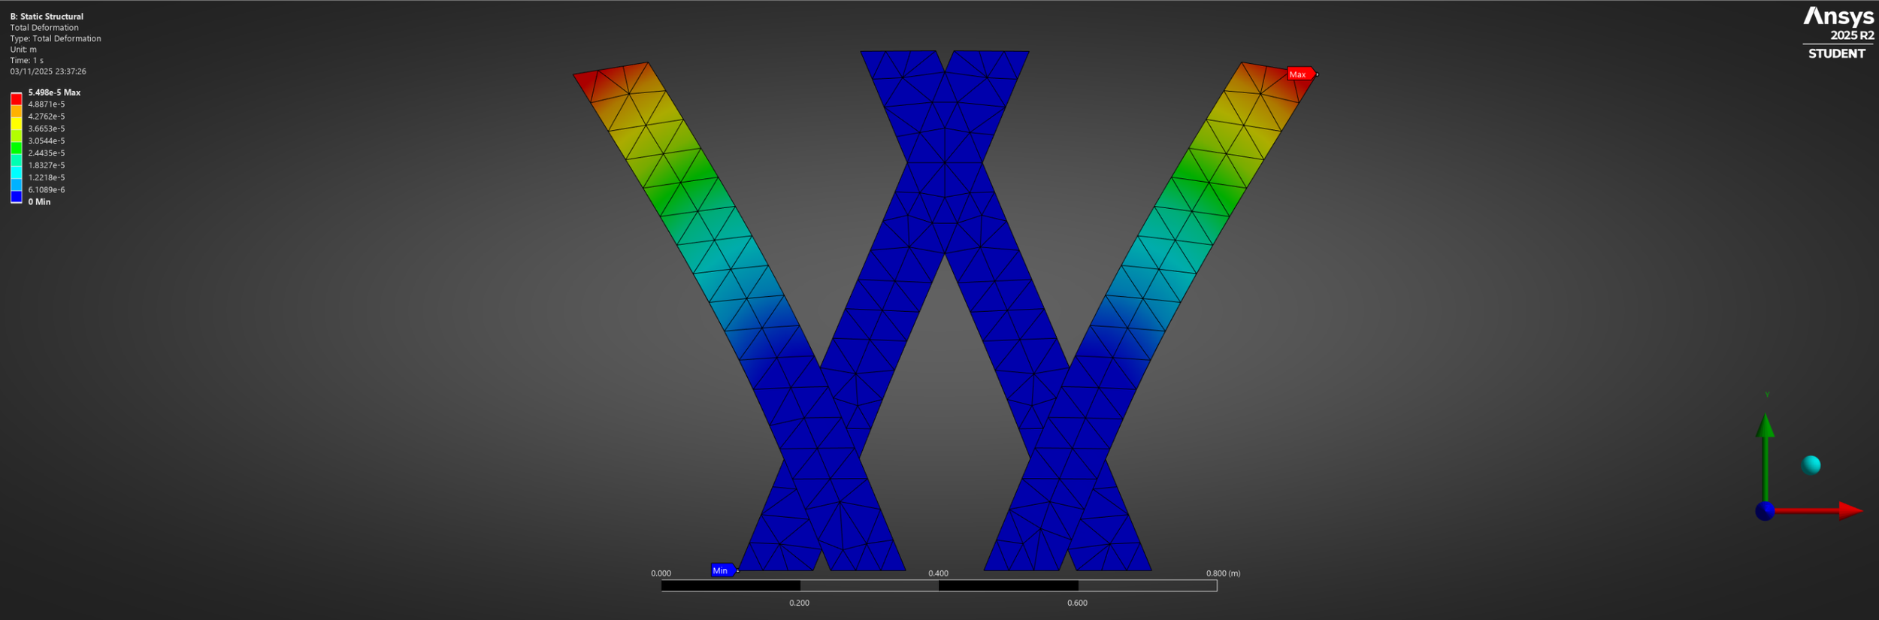Click the '4.8871e-5' legend value

click(x=47, y=104)
